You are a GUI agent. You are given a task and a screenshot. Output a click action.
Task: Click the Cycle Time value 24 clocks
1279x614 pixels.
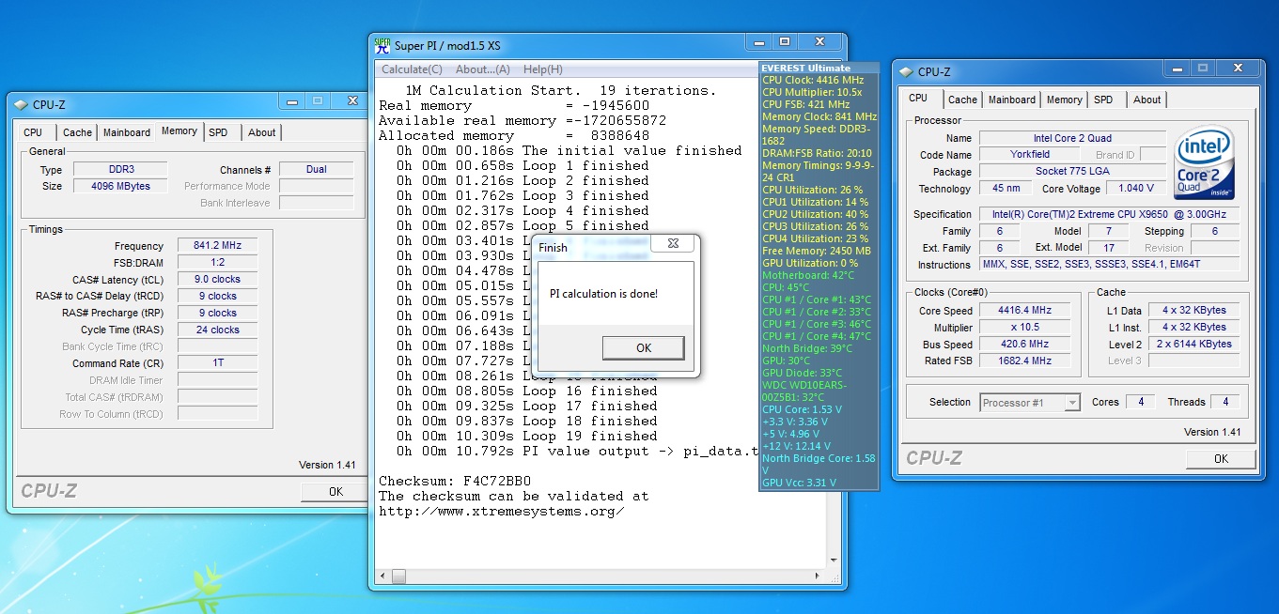(217, 330)
